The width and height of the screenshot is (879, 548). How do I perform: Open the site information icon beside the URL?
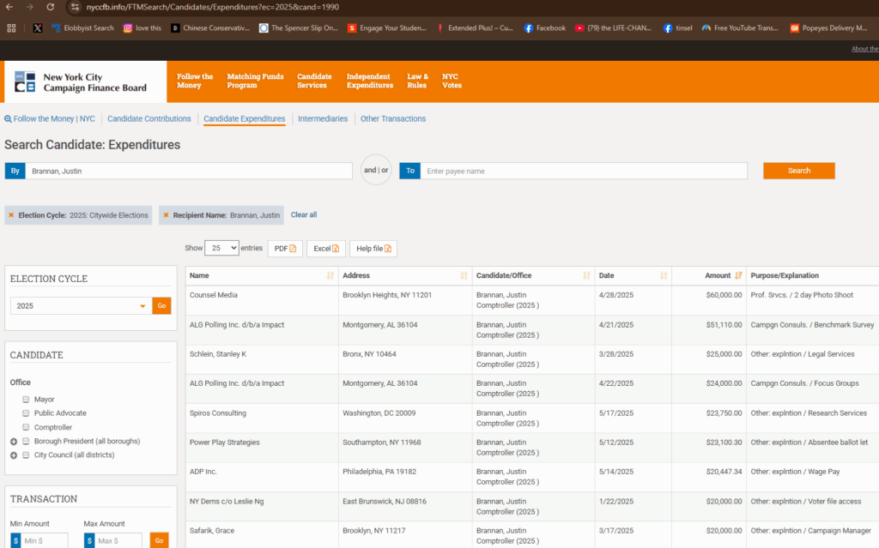[x=75, y=7]
